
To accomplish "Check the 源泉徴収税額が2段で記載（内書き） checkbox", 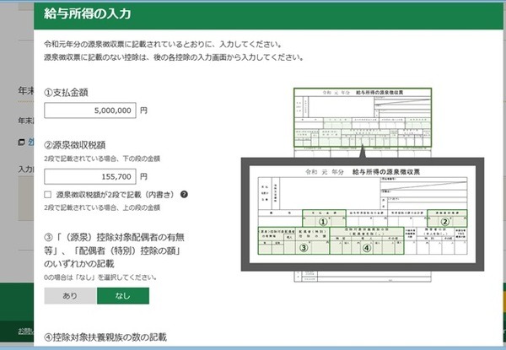I will pyautogui.click(x=48, y=195).
